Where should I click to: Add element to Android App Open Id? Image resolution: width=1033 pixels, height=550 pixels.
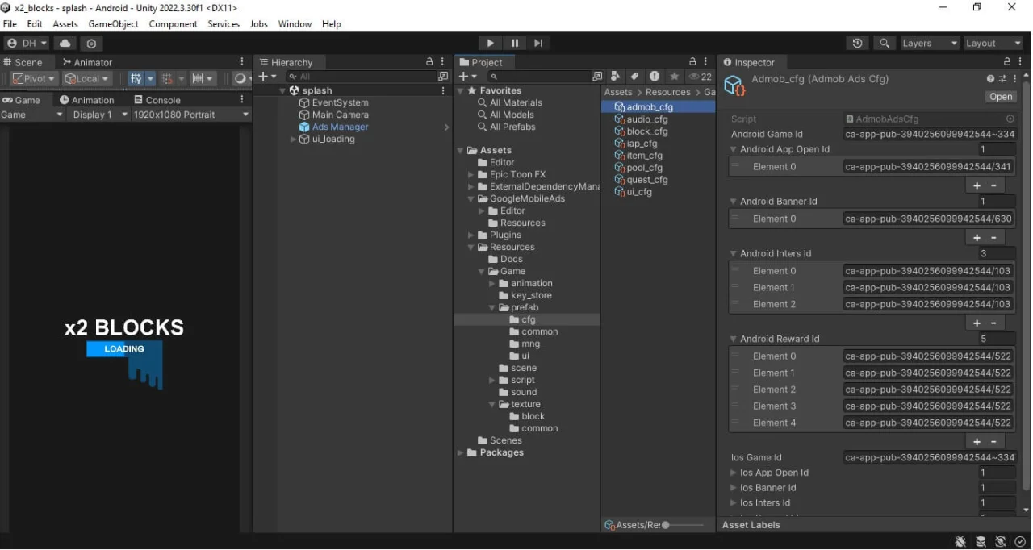[x=977, y=185]
